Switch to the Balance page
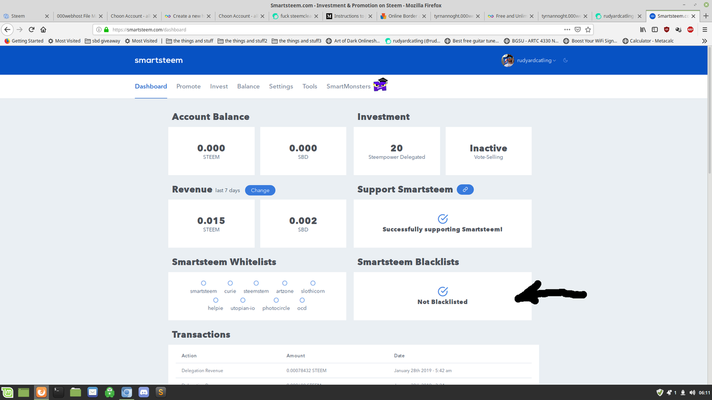Image resolution: width=712 pixels, height=400 pixels. tap(248, 86)
